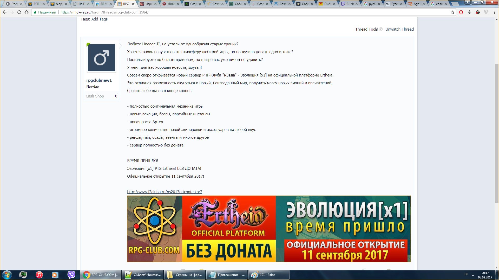Viewport: 499px width, 280px height.
Task: Click the Unwatch Thread link
Action: click(399, 29)
